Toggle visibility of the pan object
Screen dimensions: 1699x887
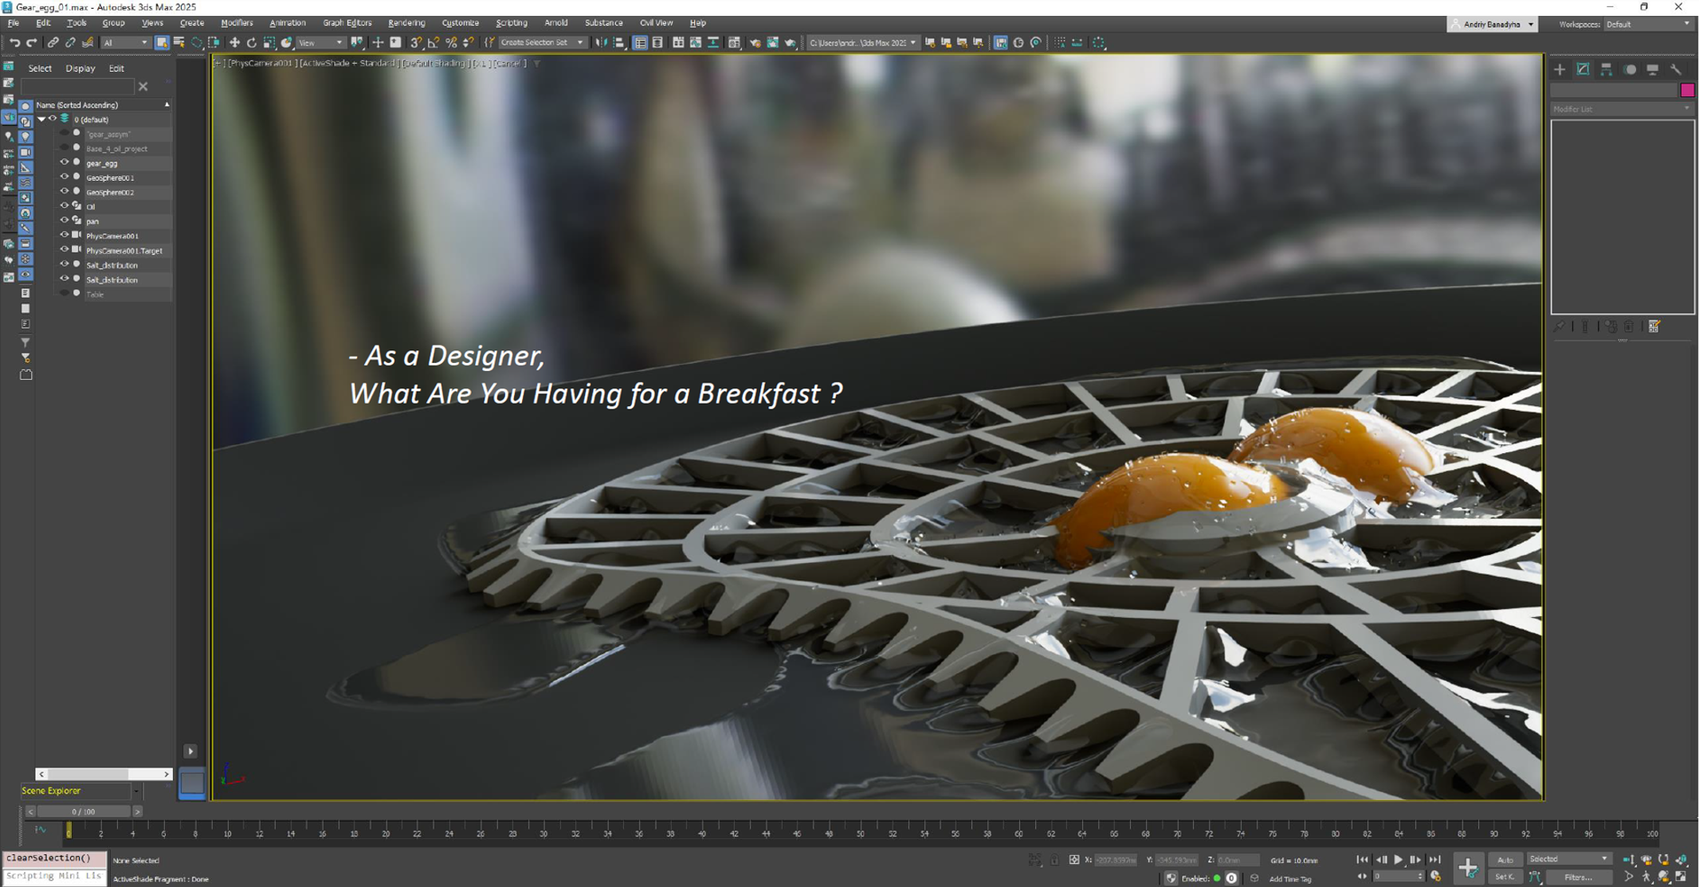tap(65, 221)
